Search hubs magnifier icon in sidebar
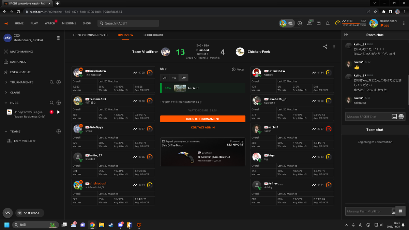The width and height of the screenshot is (409, 230). point(52,103)
